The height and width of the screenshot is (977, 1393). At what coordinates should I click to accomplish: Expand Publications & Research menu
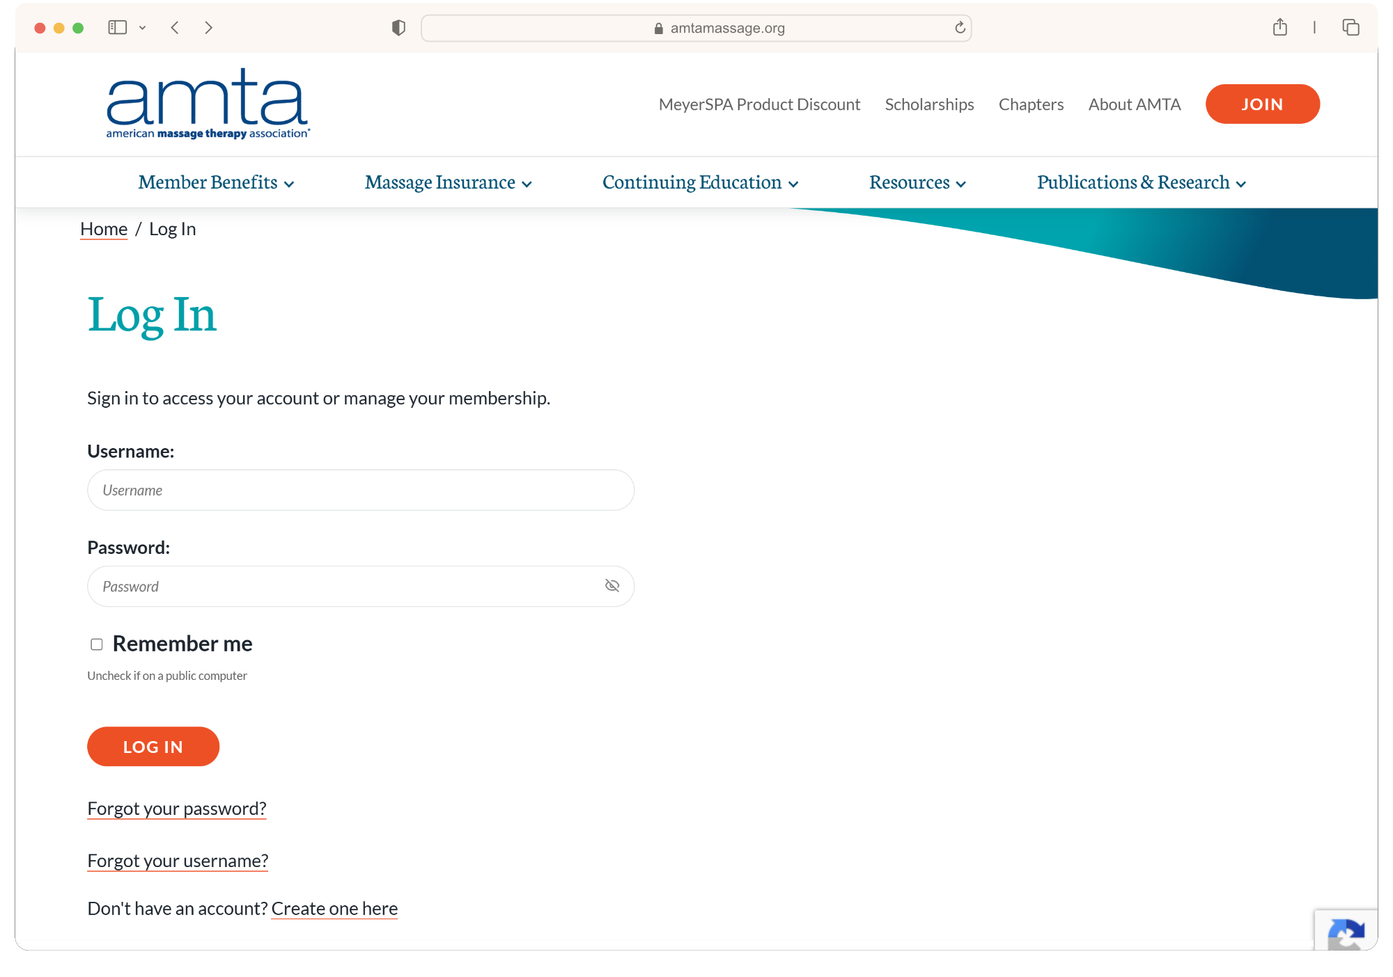(1141, 182)
